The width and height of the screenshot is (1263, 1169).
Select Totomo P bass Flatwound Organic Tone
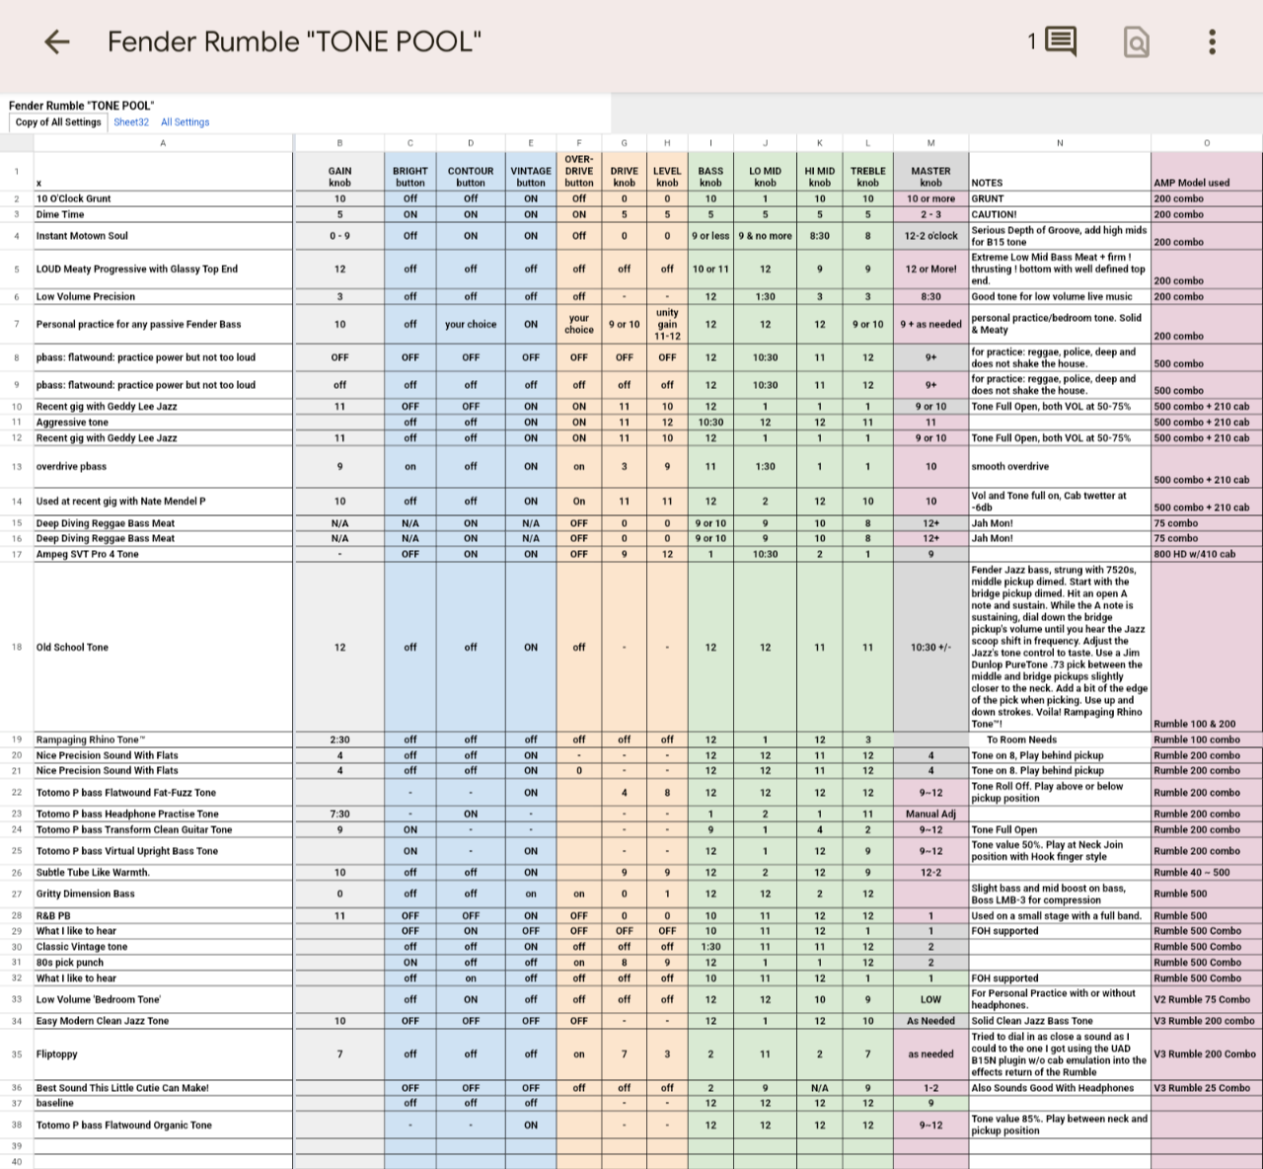(x=163, y=1125)
